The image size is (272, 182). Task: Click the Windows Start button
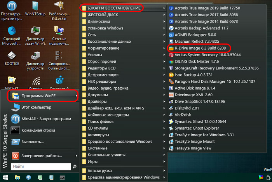point(5,177)
